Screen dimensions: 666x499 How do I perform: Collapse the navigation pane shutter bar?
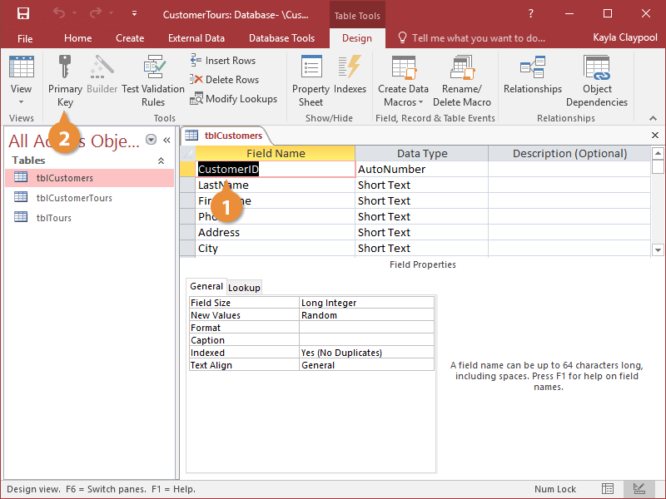(x=166, y=140)
